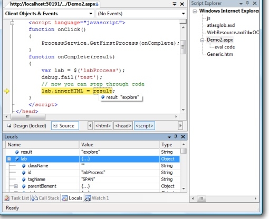This screenshot has height=219, width=269.
Task: Click the lab variable icon
Action: (17, 159)
